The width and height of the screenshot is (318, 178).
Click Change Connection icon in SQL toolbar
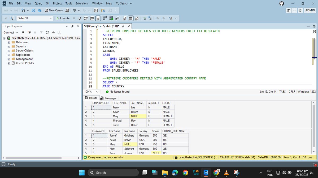coord(12,18)
